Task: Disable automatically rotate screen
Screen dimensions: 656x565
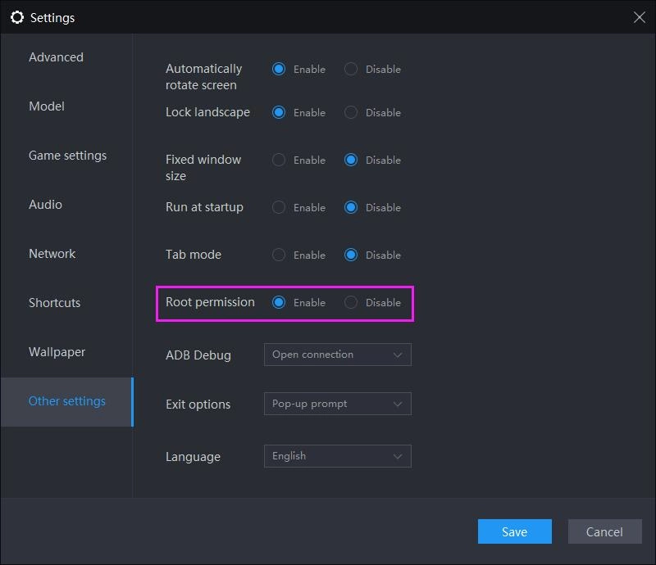Action: (349, 69)
